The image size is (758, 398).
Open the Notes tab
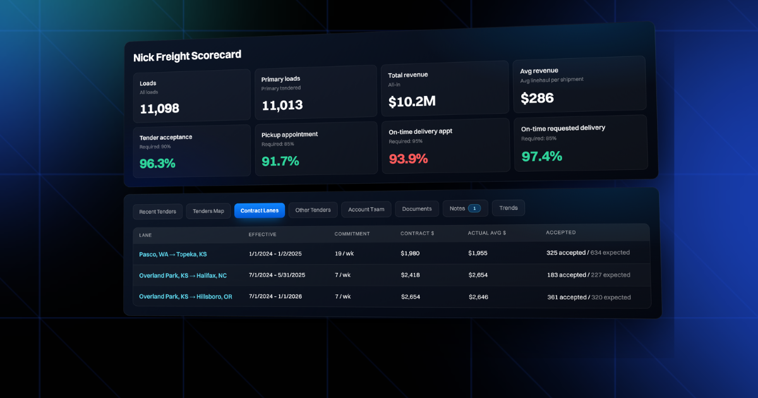(465, 208)
